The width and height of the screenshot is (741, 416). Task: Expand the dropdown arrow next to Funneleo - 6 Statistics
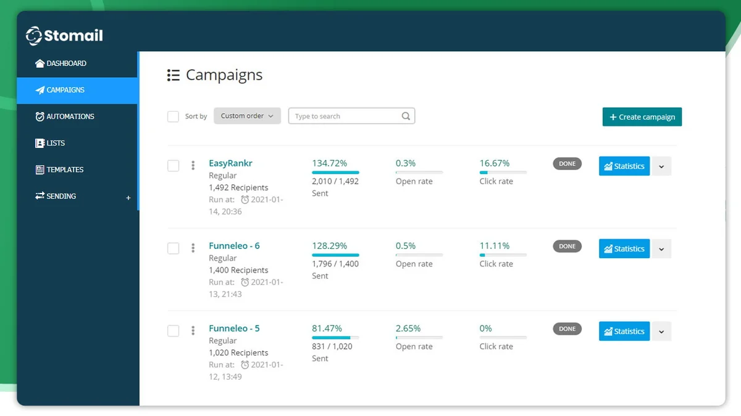coord(661,249)
